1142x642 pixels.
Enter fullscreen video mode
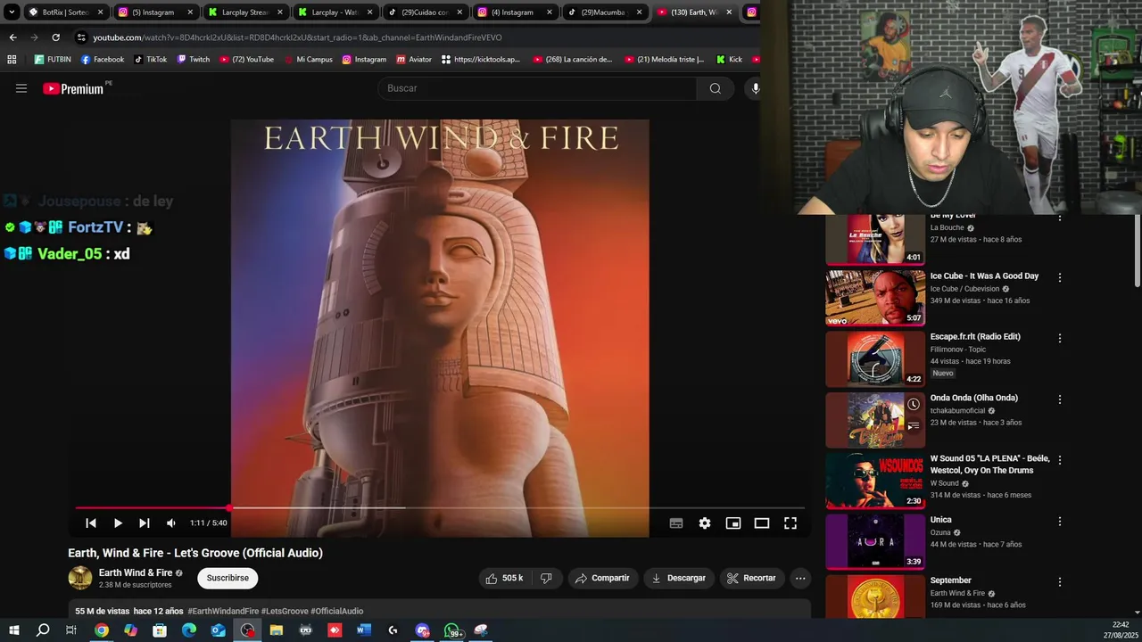click(790, 523)
